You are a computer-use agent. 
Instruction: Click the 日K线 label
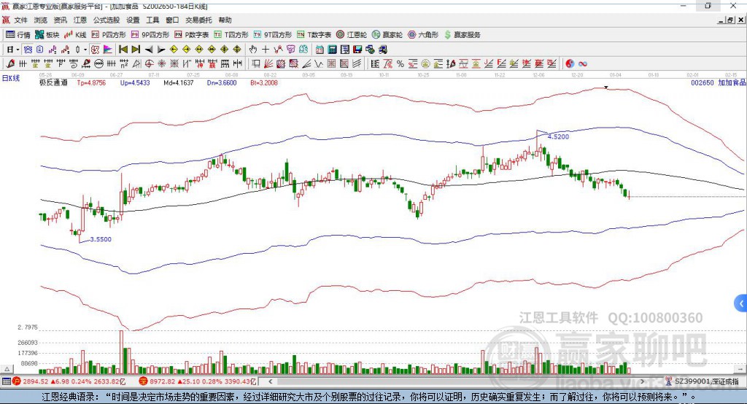(x=11, y=78)
